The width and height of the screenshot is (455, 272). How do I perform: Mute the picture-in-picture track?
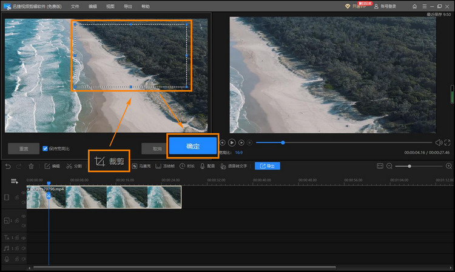point(24,225)
